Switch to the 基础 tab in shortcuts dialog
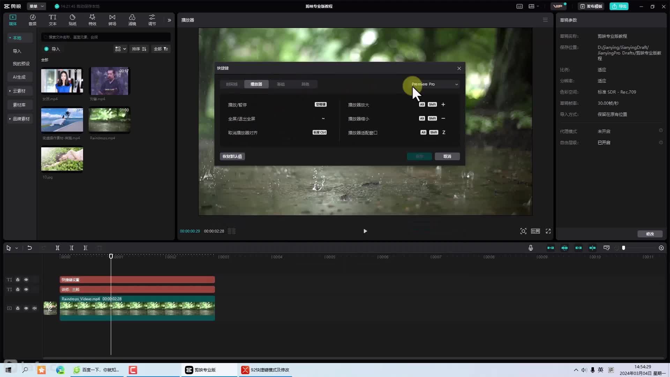Screen dimensions: 670x377 (x=281, y=84)
